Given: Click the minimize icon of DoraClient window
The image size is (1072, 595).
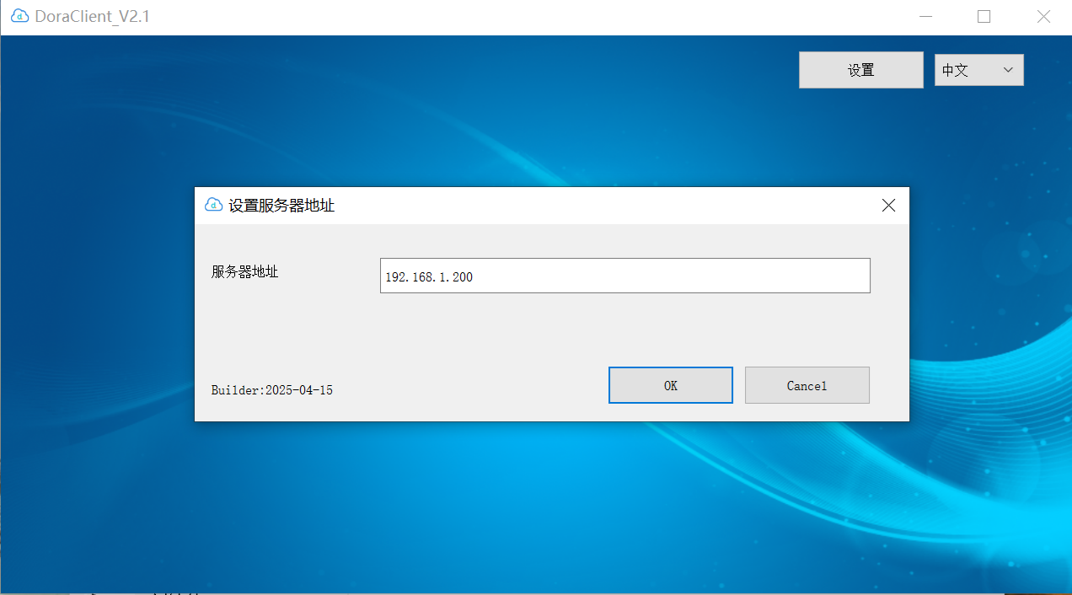Looking at the screenshot, I should [925, 16].
